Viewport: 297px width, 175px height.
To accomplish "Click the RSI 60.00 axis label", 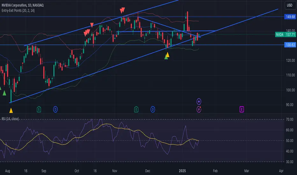I will (290, 130).
